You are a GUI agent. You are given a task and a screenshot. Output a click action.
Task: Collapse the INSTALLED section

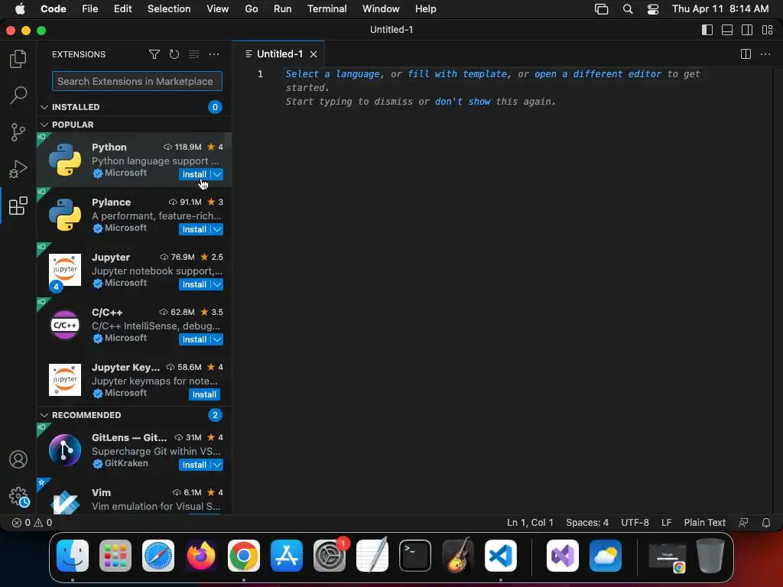coord(44,107)
